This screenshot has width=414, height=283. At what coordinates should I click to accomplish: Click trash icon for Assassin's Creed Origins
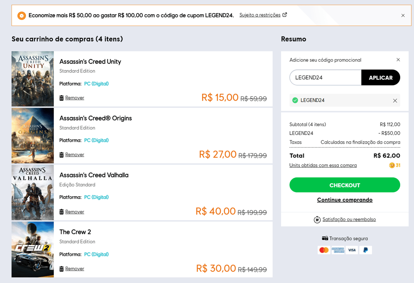pos(62,155)
